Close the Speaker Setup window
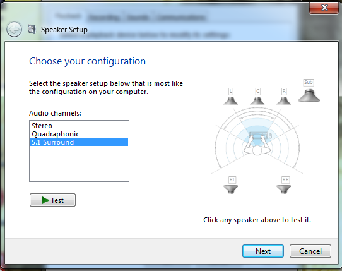Image resolution: width=342 pixels, height=271 pixels. click(324, 8)
